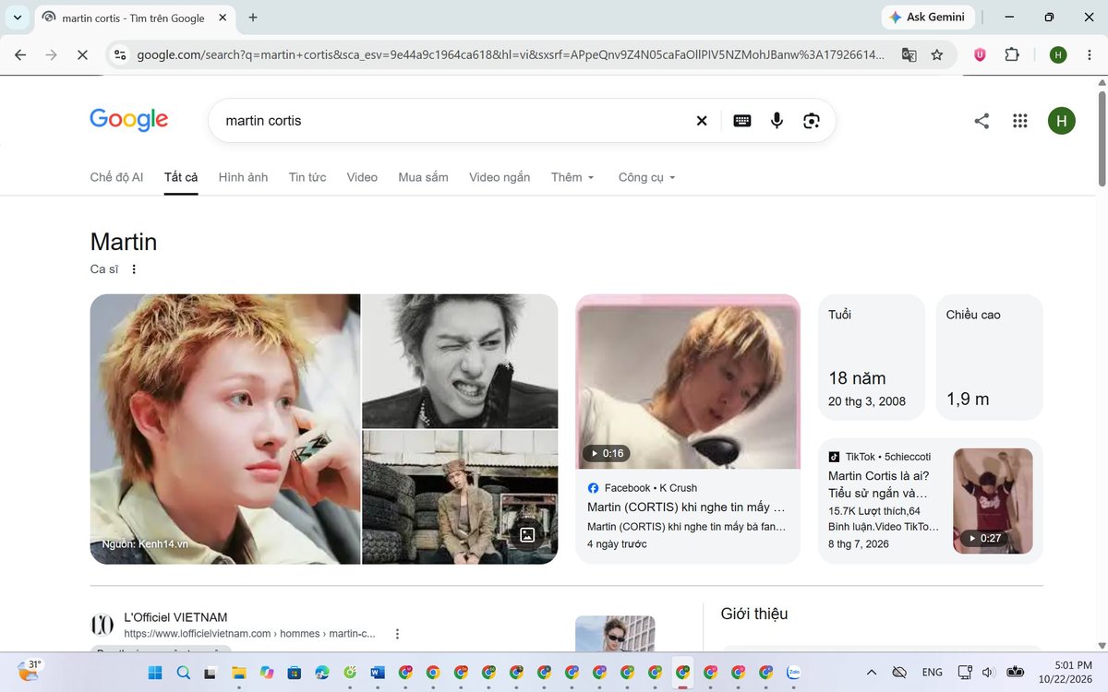Open the Kenh14.vn phone-call photo

coord(225,429)
